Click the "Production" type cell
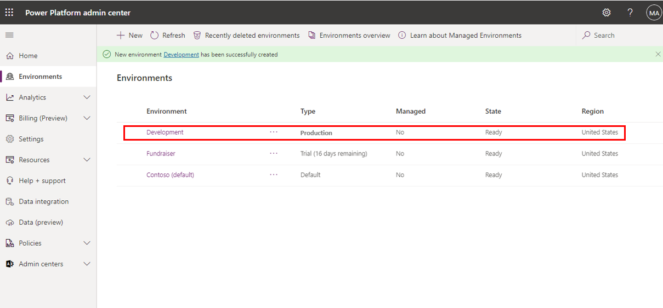The image size is (663, 308). tap(316, 133)
